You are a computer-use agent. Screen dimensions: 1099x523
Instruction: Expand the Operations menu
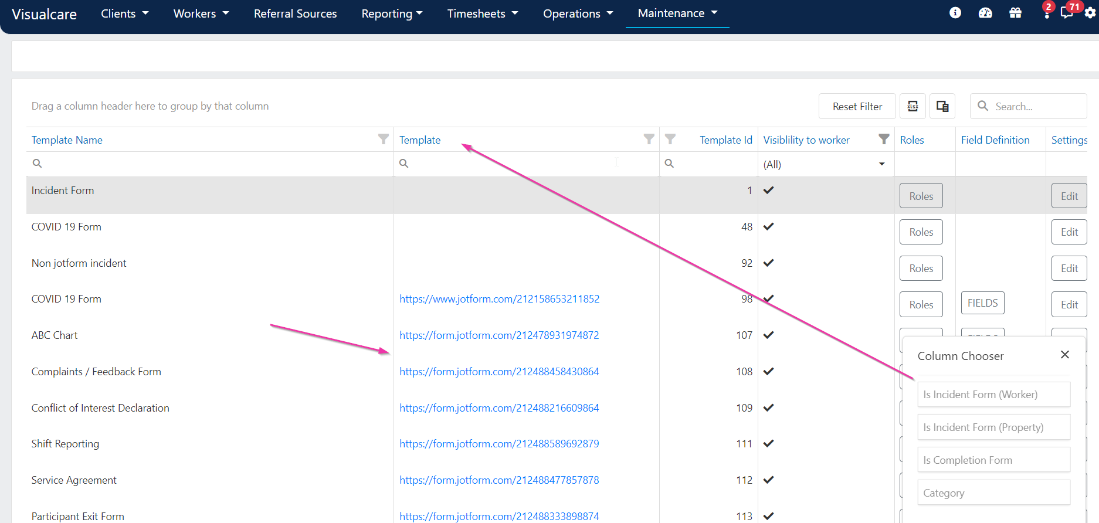tap(578, 13)
